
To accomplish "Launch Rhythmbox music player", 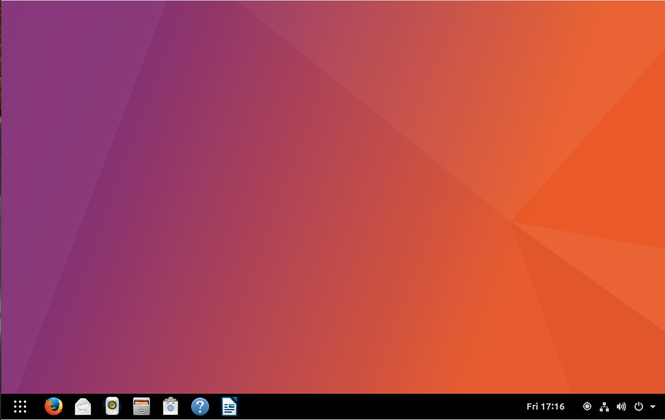I will (x=112, y=407).
